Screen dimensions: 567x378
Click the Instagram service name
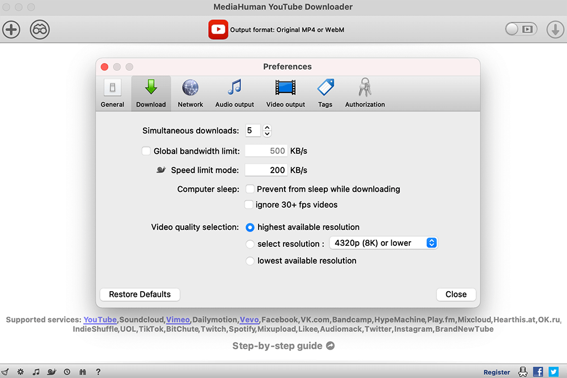413,329
